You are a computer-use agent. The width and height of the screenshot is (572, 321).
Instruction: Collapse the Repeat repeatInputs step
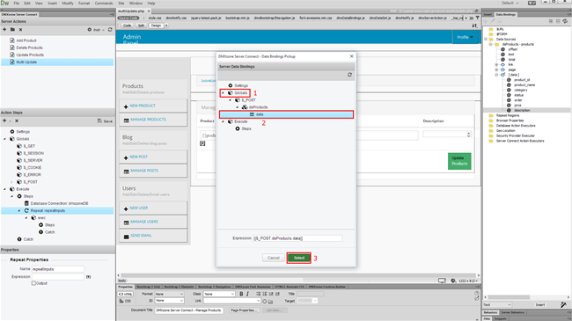point(19,211)
